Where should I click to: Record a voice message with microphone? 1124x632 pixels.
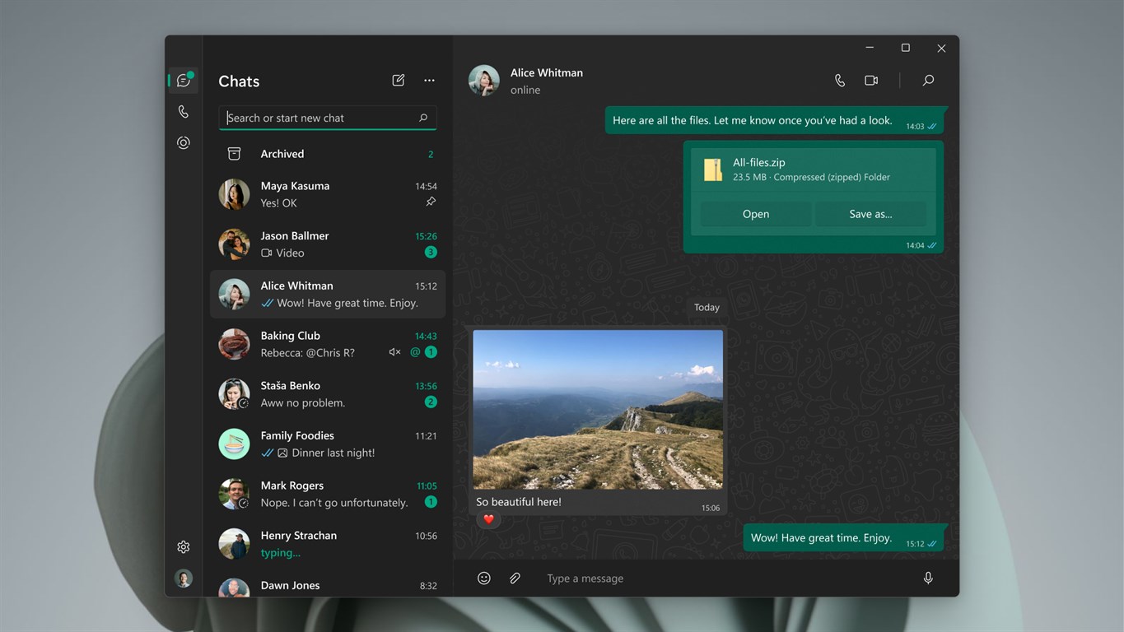pos(928,579)
